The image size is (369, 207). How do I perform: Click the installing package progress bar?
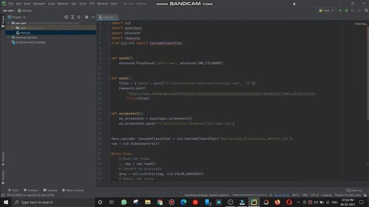250,195
